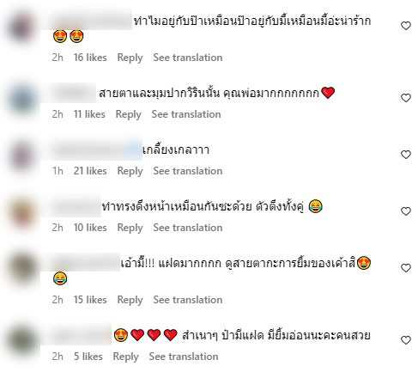This screenshot has width=418, height=372.
Task: Reply to the comment with 5 likes
Action: 125,357
